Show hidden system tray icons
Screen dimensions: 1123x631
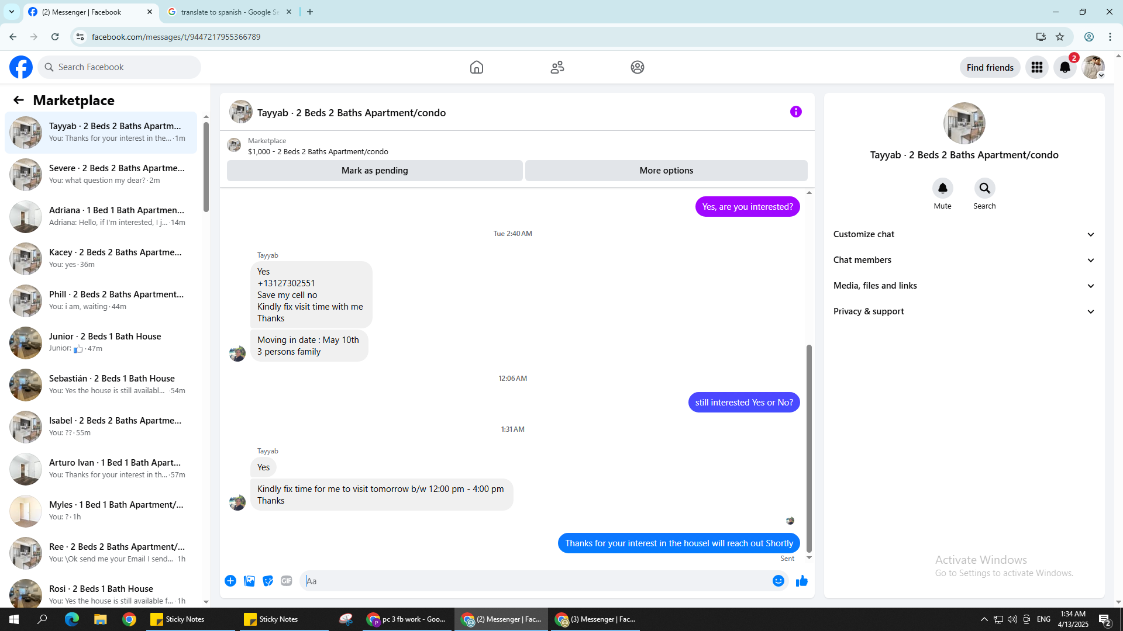[x=984, y=619]
